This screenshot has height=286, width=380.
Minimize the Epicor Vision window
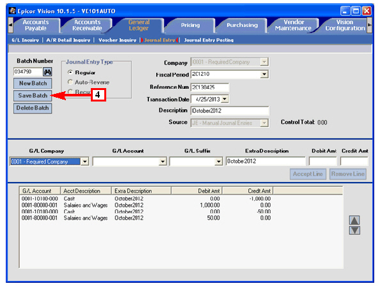(345, 11)
